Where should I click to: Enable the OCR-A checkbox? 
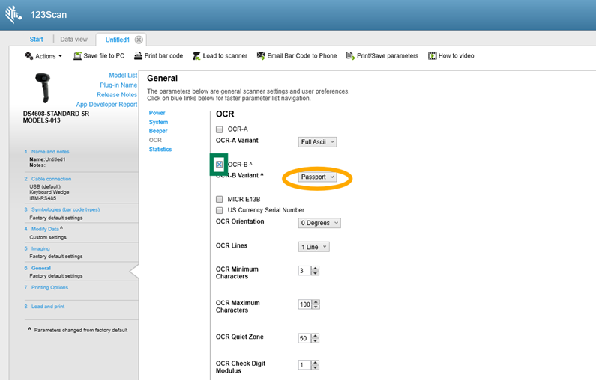point(220,129)
